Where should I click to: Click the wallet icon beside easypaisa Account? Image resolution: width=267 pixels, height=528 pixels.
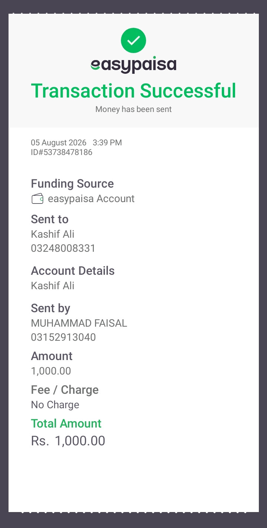pos(37,199)
